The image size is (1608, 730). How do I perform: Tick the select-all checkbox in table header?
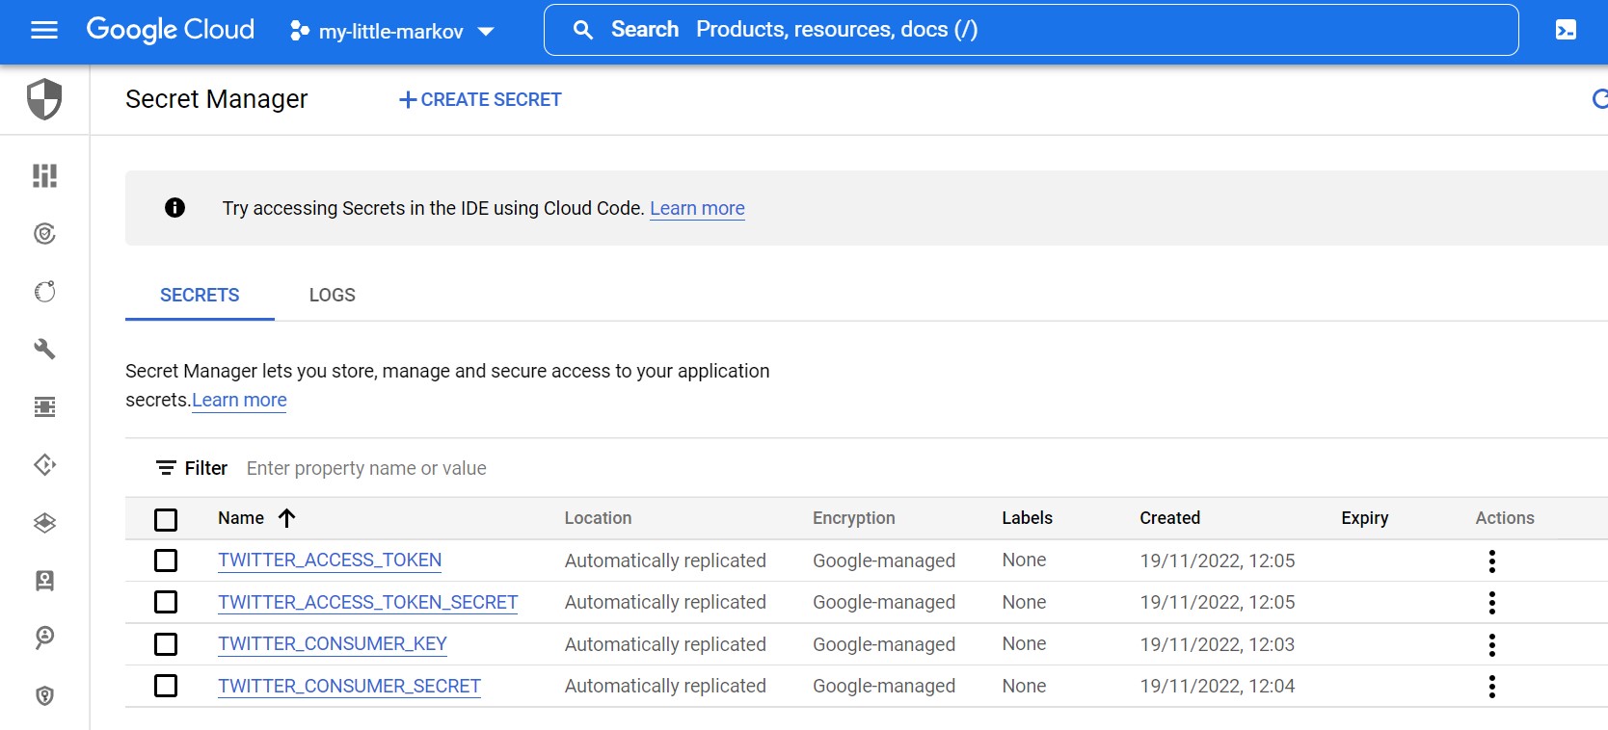[x=166, y=519]
